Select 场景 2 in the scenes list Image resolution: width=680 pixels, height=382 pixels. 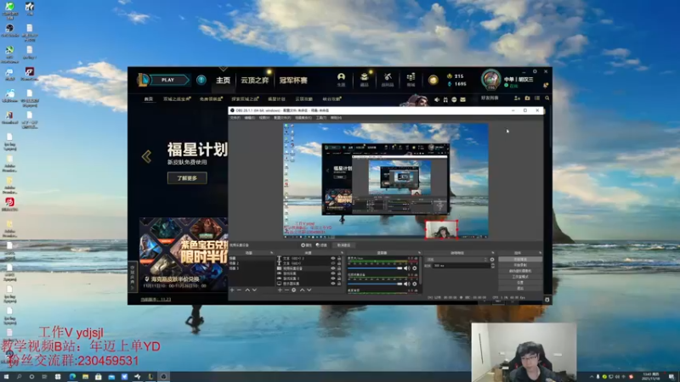(x=252, y=263)
